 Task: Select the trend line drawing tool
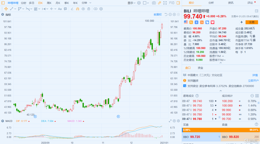click(x=11, y=9)
